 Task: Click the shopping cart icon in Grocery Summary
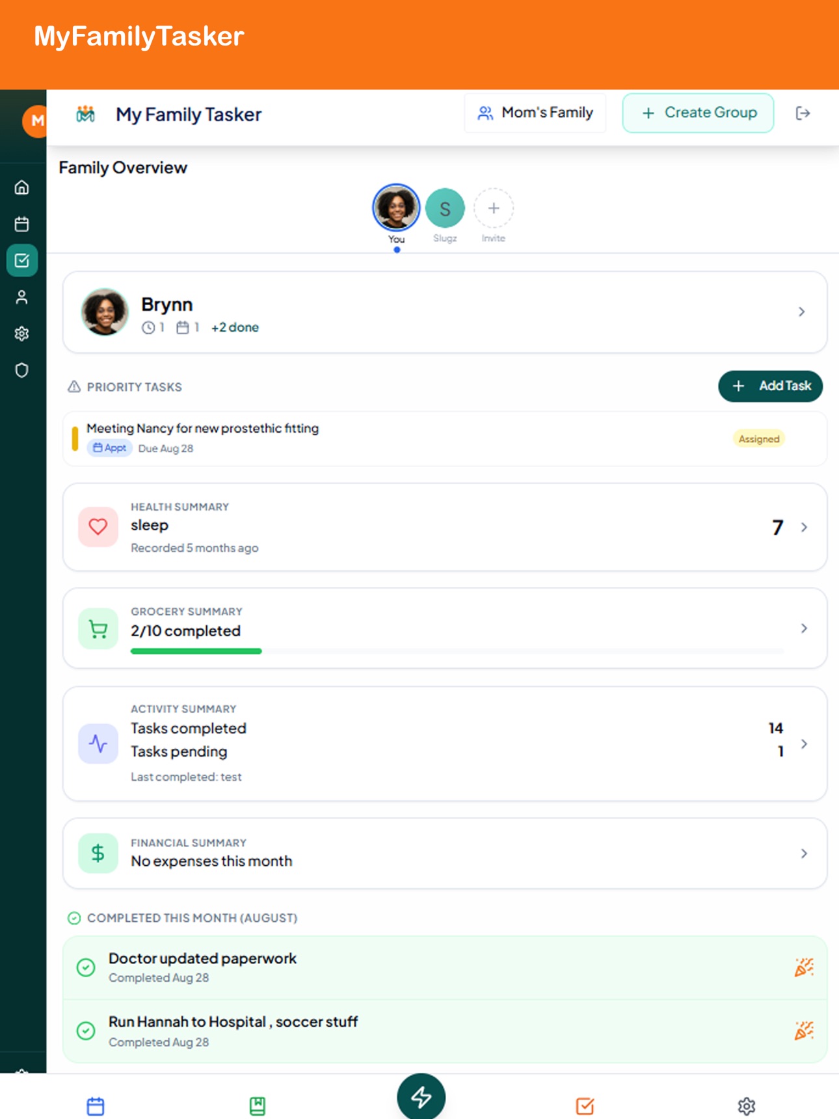[98, 628]
